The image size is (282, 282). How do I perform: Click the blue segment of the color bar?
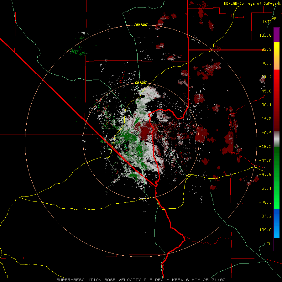(x=277, y=223)
